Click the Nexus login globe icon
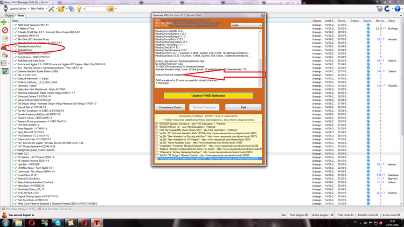 point(379,9)
